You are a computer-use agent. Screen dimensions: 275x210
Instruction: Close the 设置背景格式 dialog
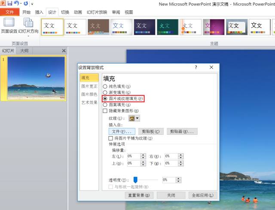click(211, 67)
